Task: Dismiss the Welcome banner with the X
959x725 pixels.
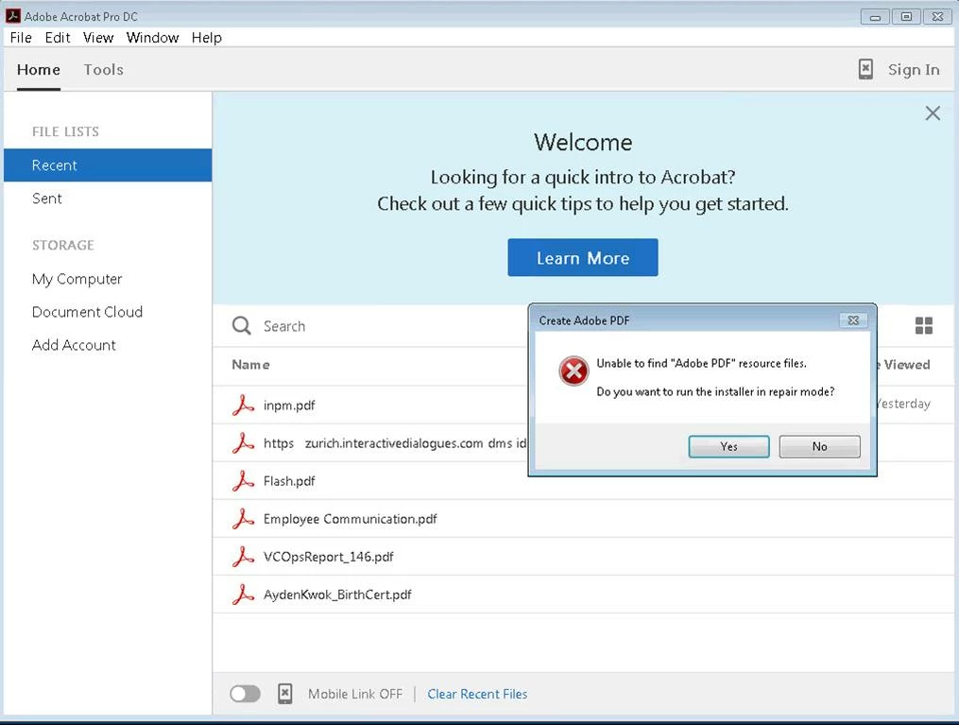Action: point(933,113)
